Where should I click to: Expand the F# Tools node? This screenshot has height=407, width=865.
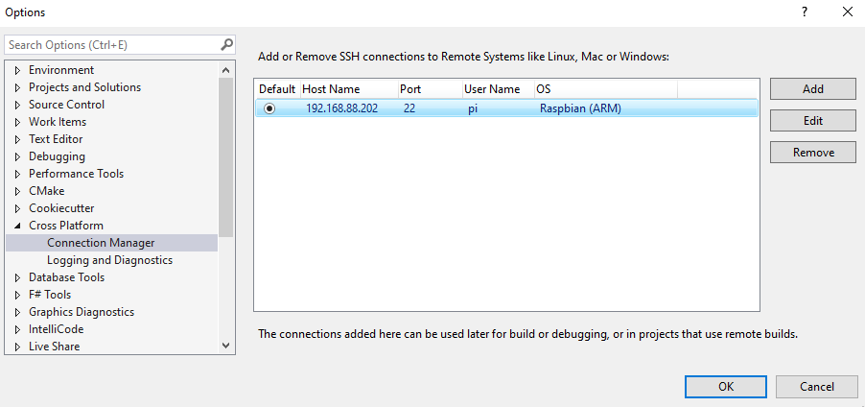(17, 295)
